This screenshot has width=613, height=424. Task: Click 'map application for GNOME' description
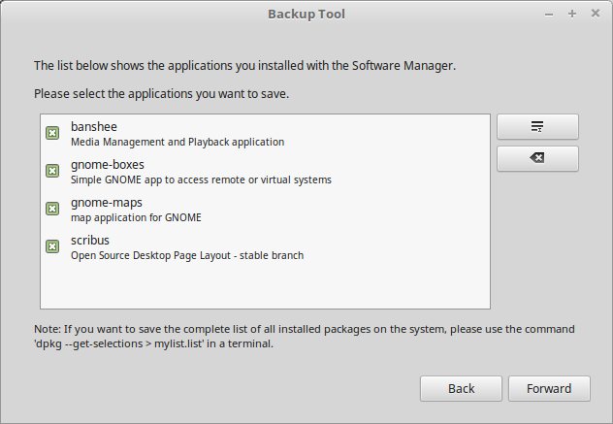136,217
